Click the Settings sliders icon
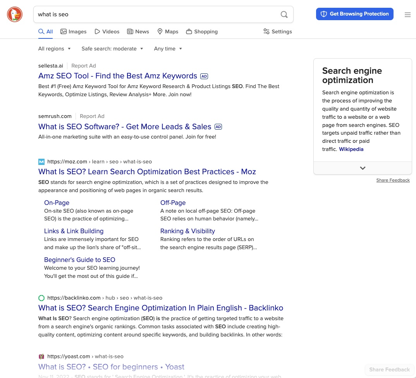This screenshot has width=416, height=378. [x=266, y=31]
